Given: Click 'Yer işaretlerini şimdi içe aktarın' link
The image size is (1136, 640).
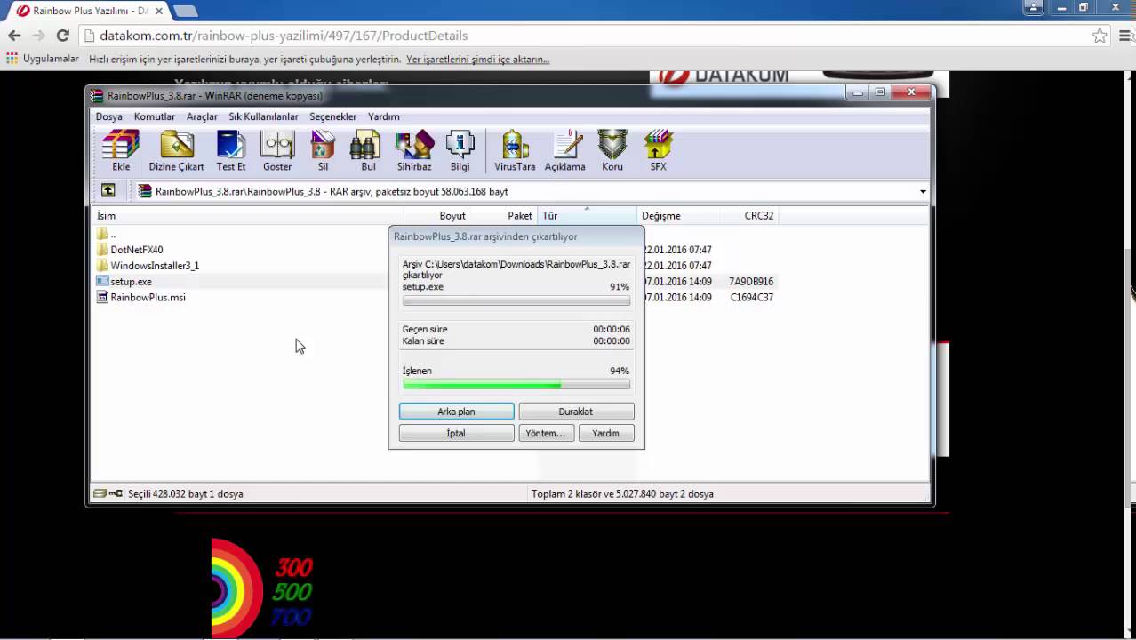Looking at the screenshot, I should click(x=477, y=60).
